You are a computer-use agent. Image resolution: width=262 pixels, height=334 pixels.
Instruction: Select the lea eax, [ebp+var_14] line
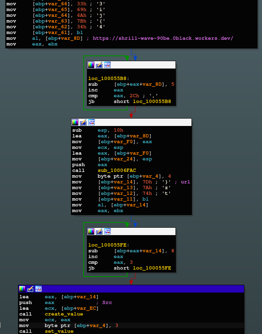[x=59, y=297]
